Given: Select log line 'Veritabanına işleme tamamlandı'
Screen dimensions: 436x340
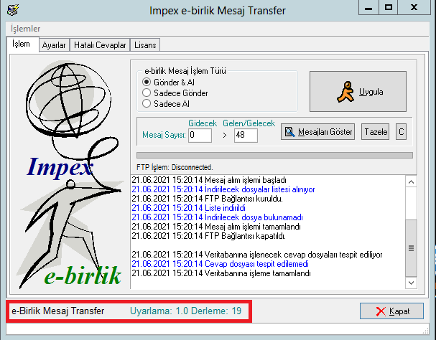Looking at the screenshot, I should point(221,273).
